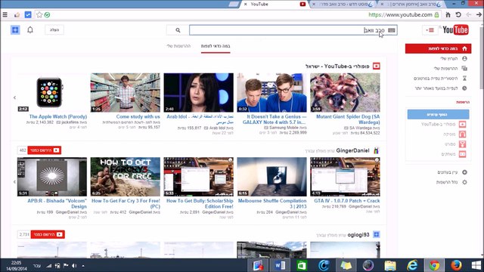Click the YouTube logo
This screenshot has width=484, height=272.
[455, 30]
